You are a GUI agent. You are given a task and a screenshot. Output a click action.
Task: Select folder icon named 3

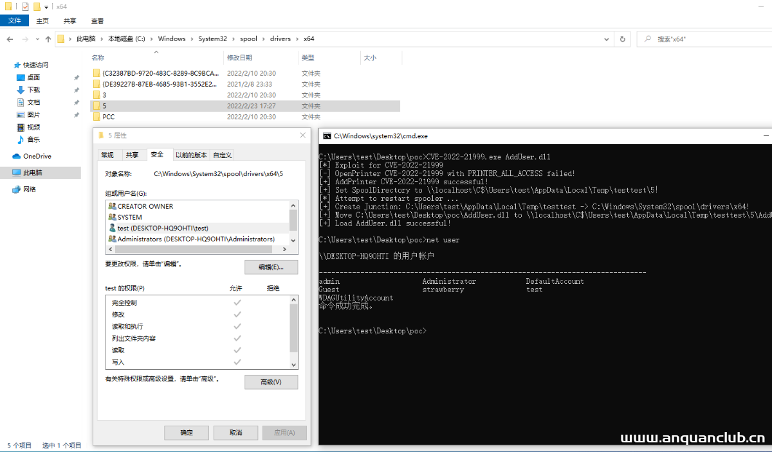(x=96, y=95)
